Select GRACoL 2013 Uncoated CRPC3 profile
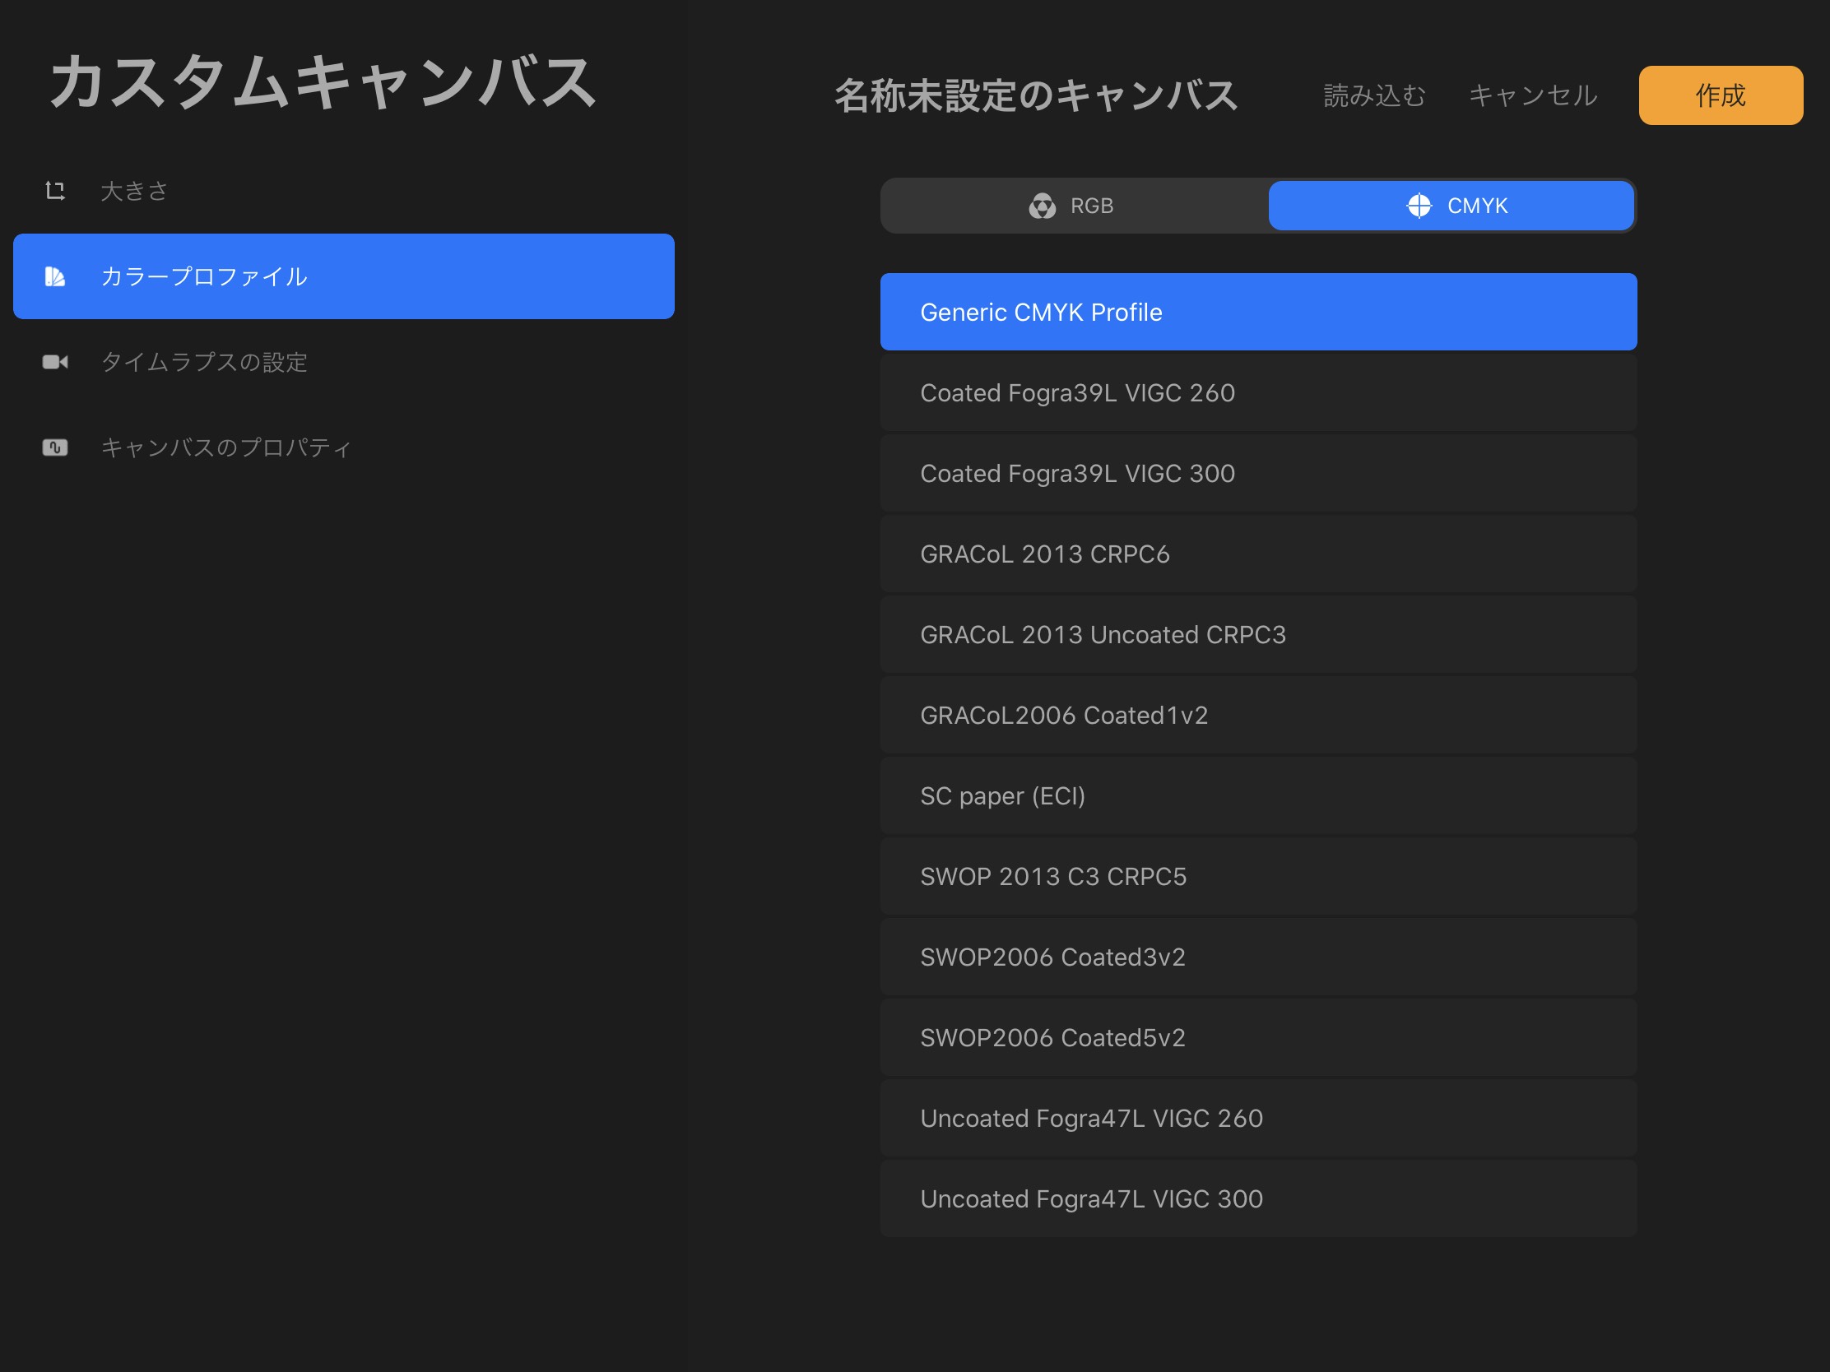 coord(1258,634)
